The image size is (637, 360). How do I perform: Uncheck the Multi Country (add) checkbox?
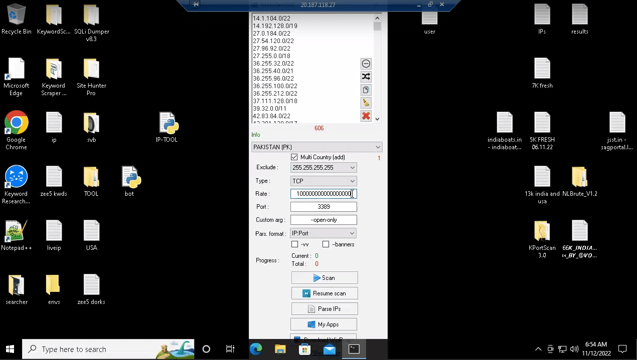[294, 157]
